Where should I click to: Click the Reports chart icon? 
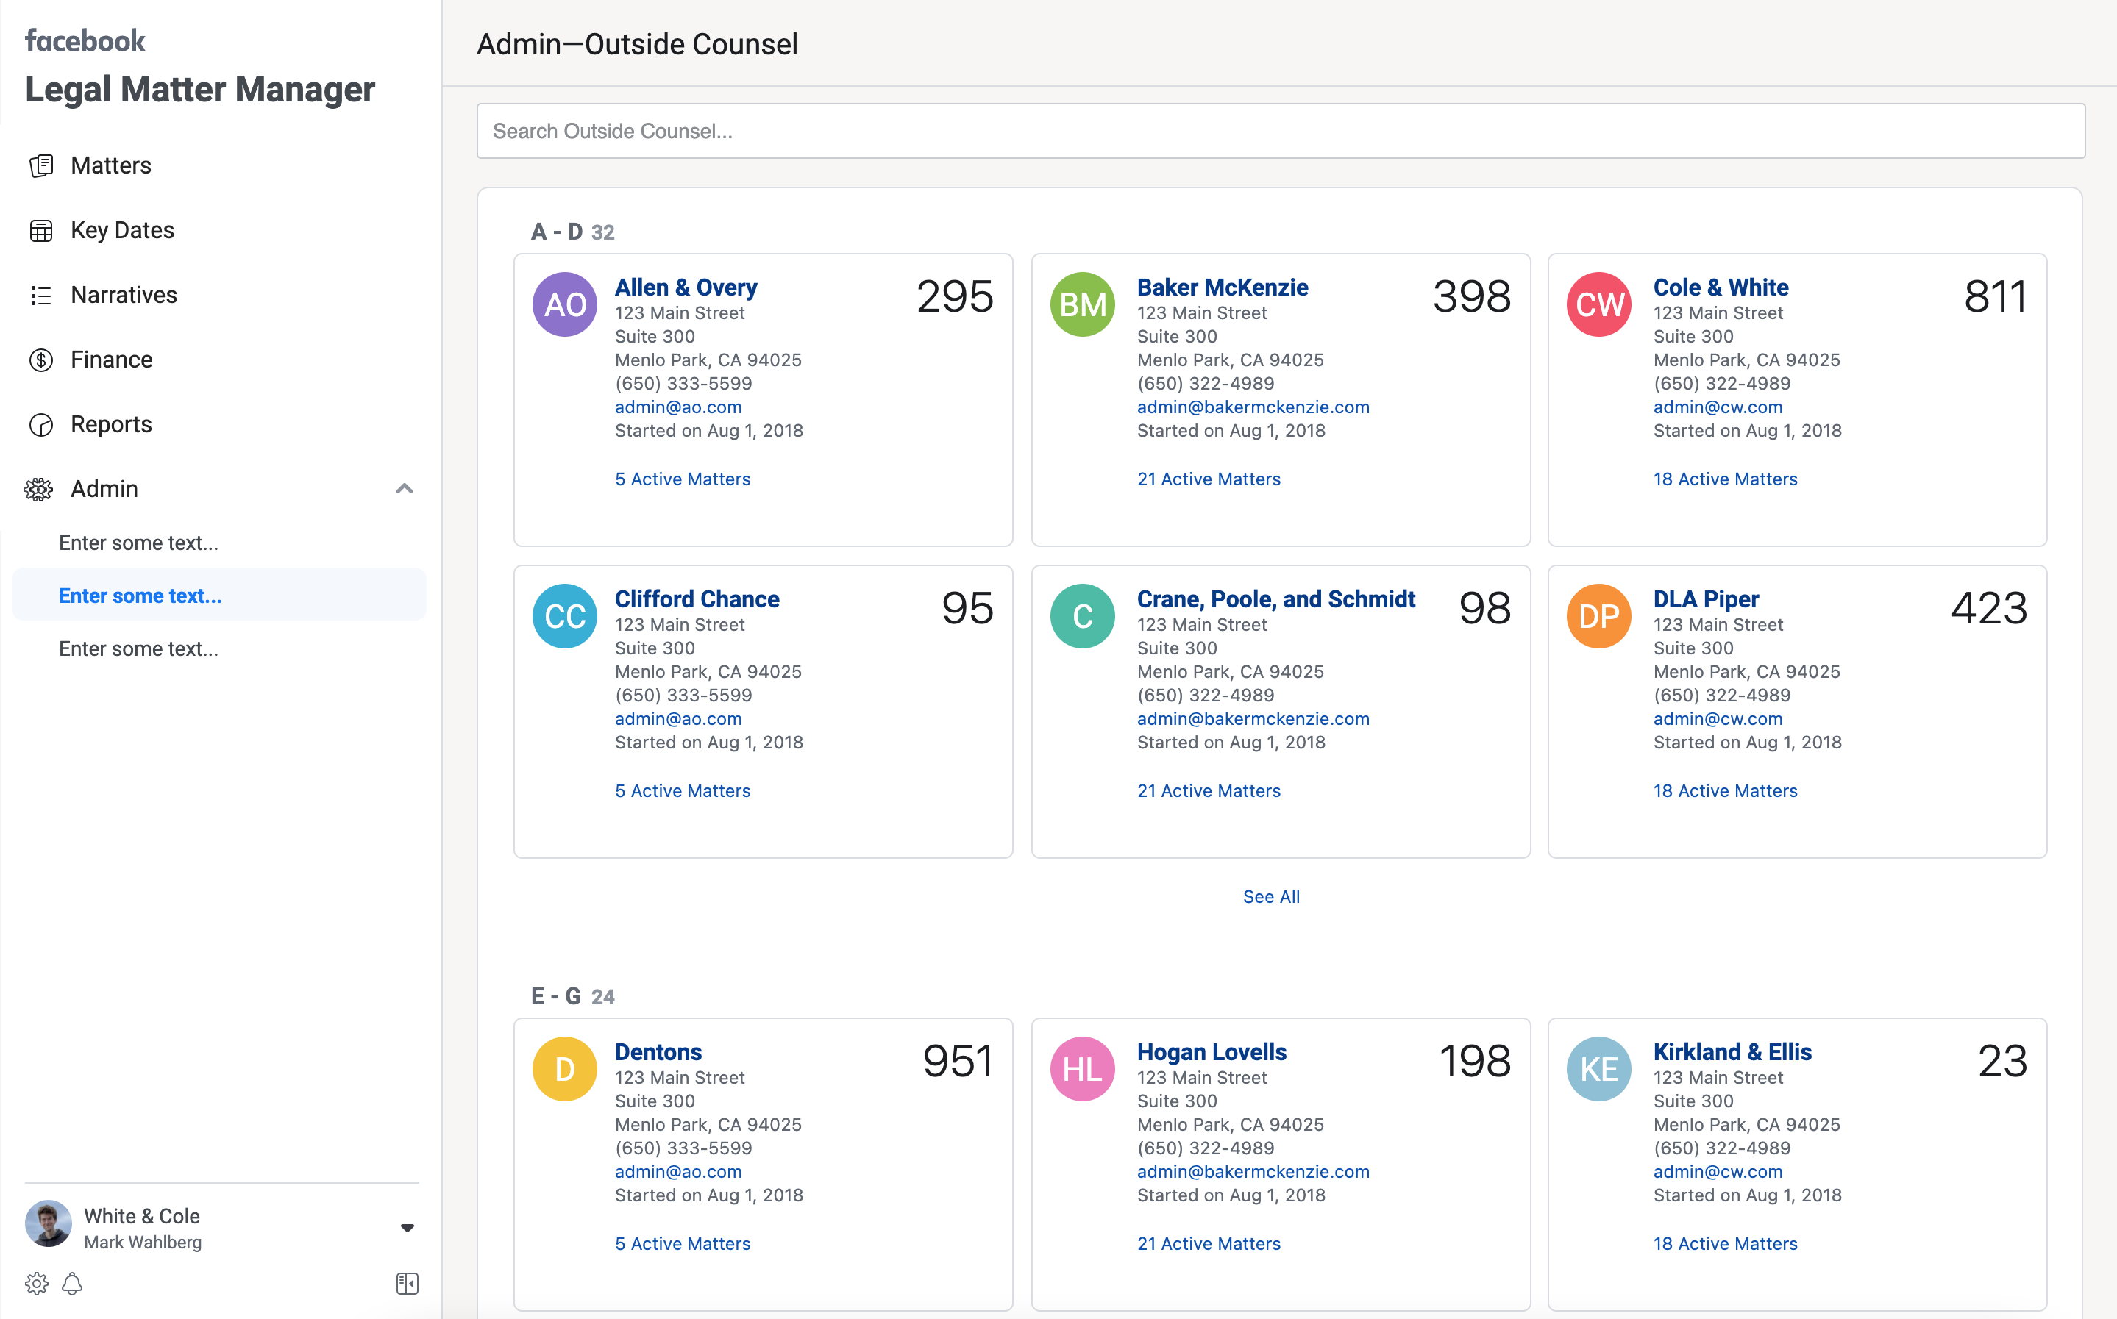41,425
